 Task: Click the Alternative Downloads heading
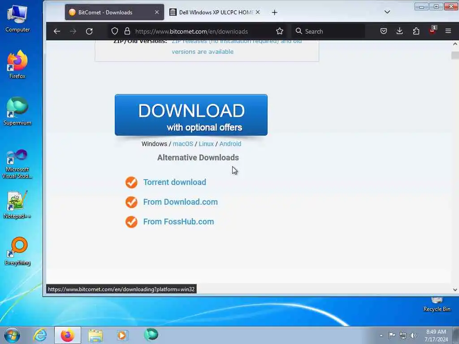pos(198,158)
